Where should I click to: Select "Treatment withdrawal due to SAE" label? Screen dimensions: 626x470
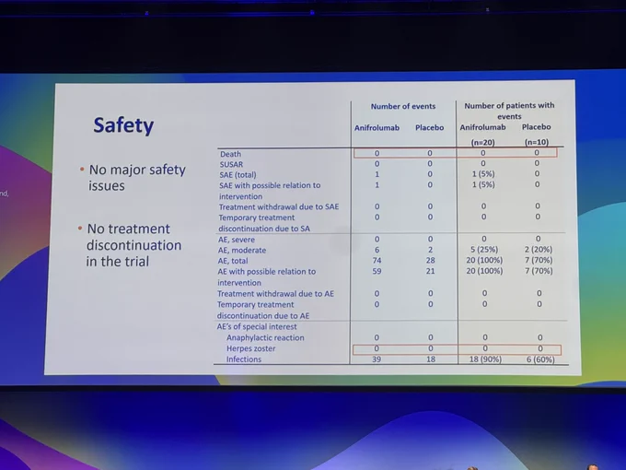tap(279, 207)
